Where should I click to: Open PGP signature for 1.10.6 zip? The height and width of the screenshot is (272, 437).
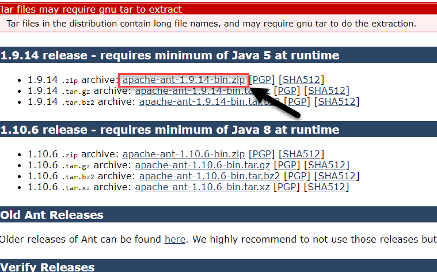pyautogui.click(x=262, y=154)
